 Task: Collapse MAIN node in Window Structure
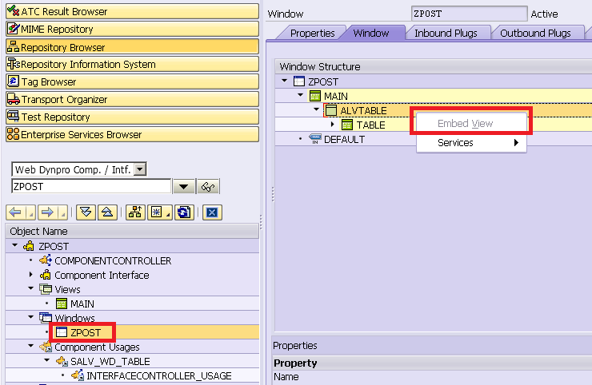pos(301,95)
